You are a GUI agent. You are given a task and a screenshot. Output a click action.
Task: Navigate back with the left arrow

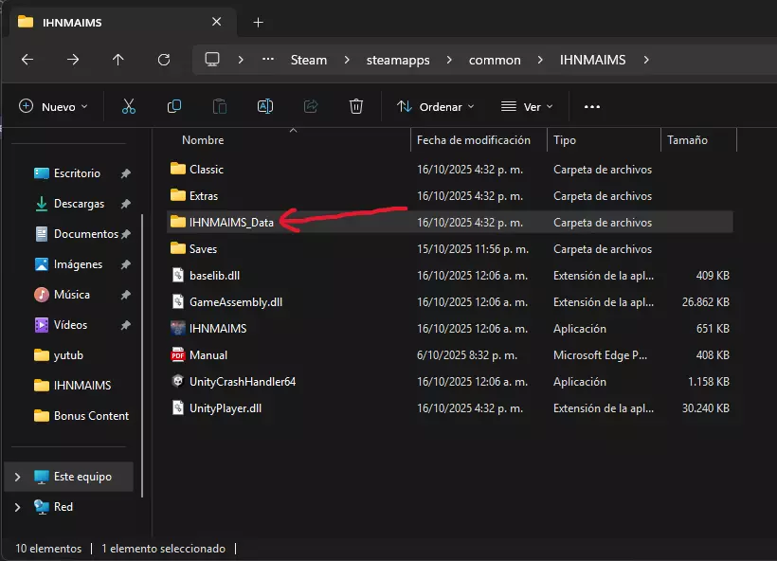point(27,60)
